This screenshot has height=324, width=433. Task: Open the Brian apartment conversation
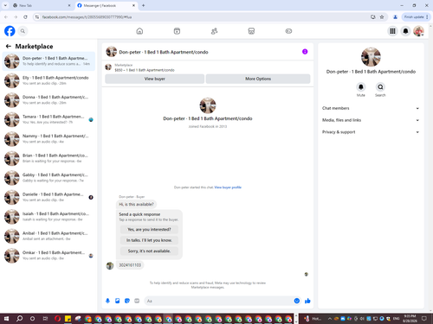point(48,158)
